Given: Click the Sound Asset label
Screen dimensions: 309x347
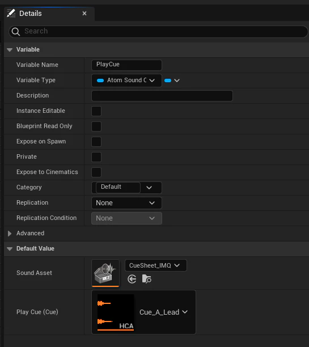Looking at the screenshot, I should coord(34,273).
